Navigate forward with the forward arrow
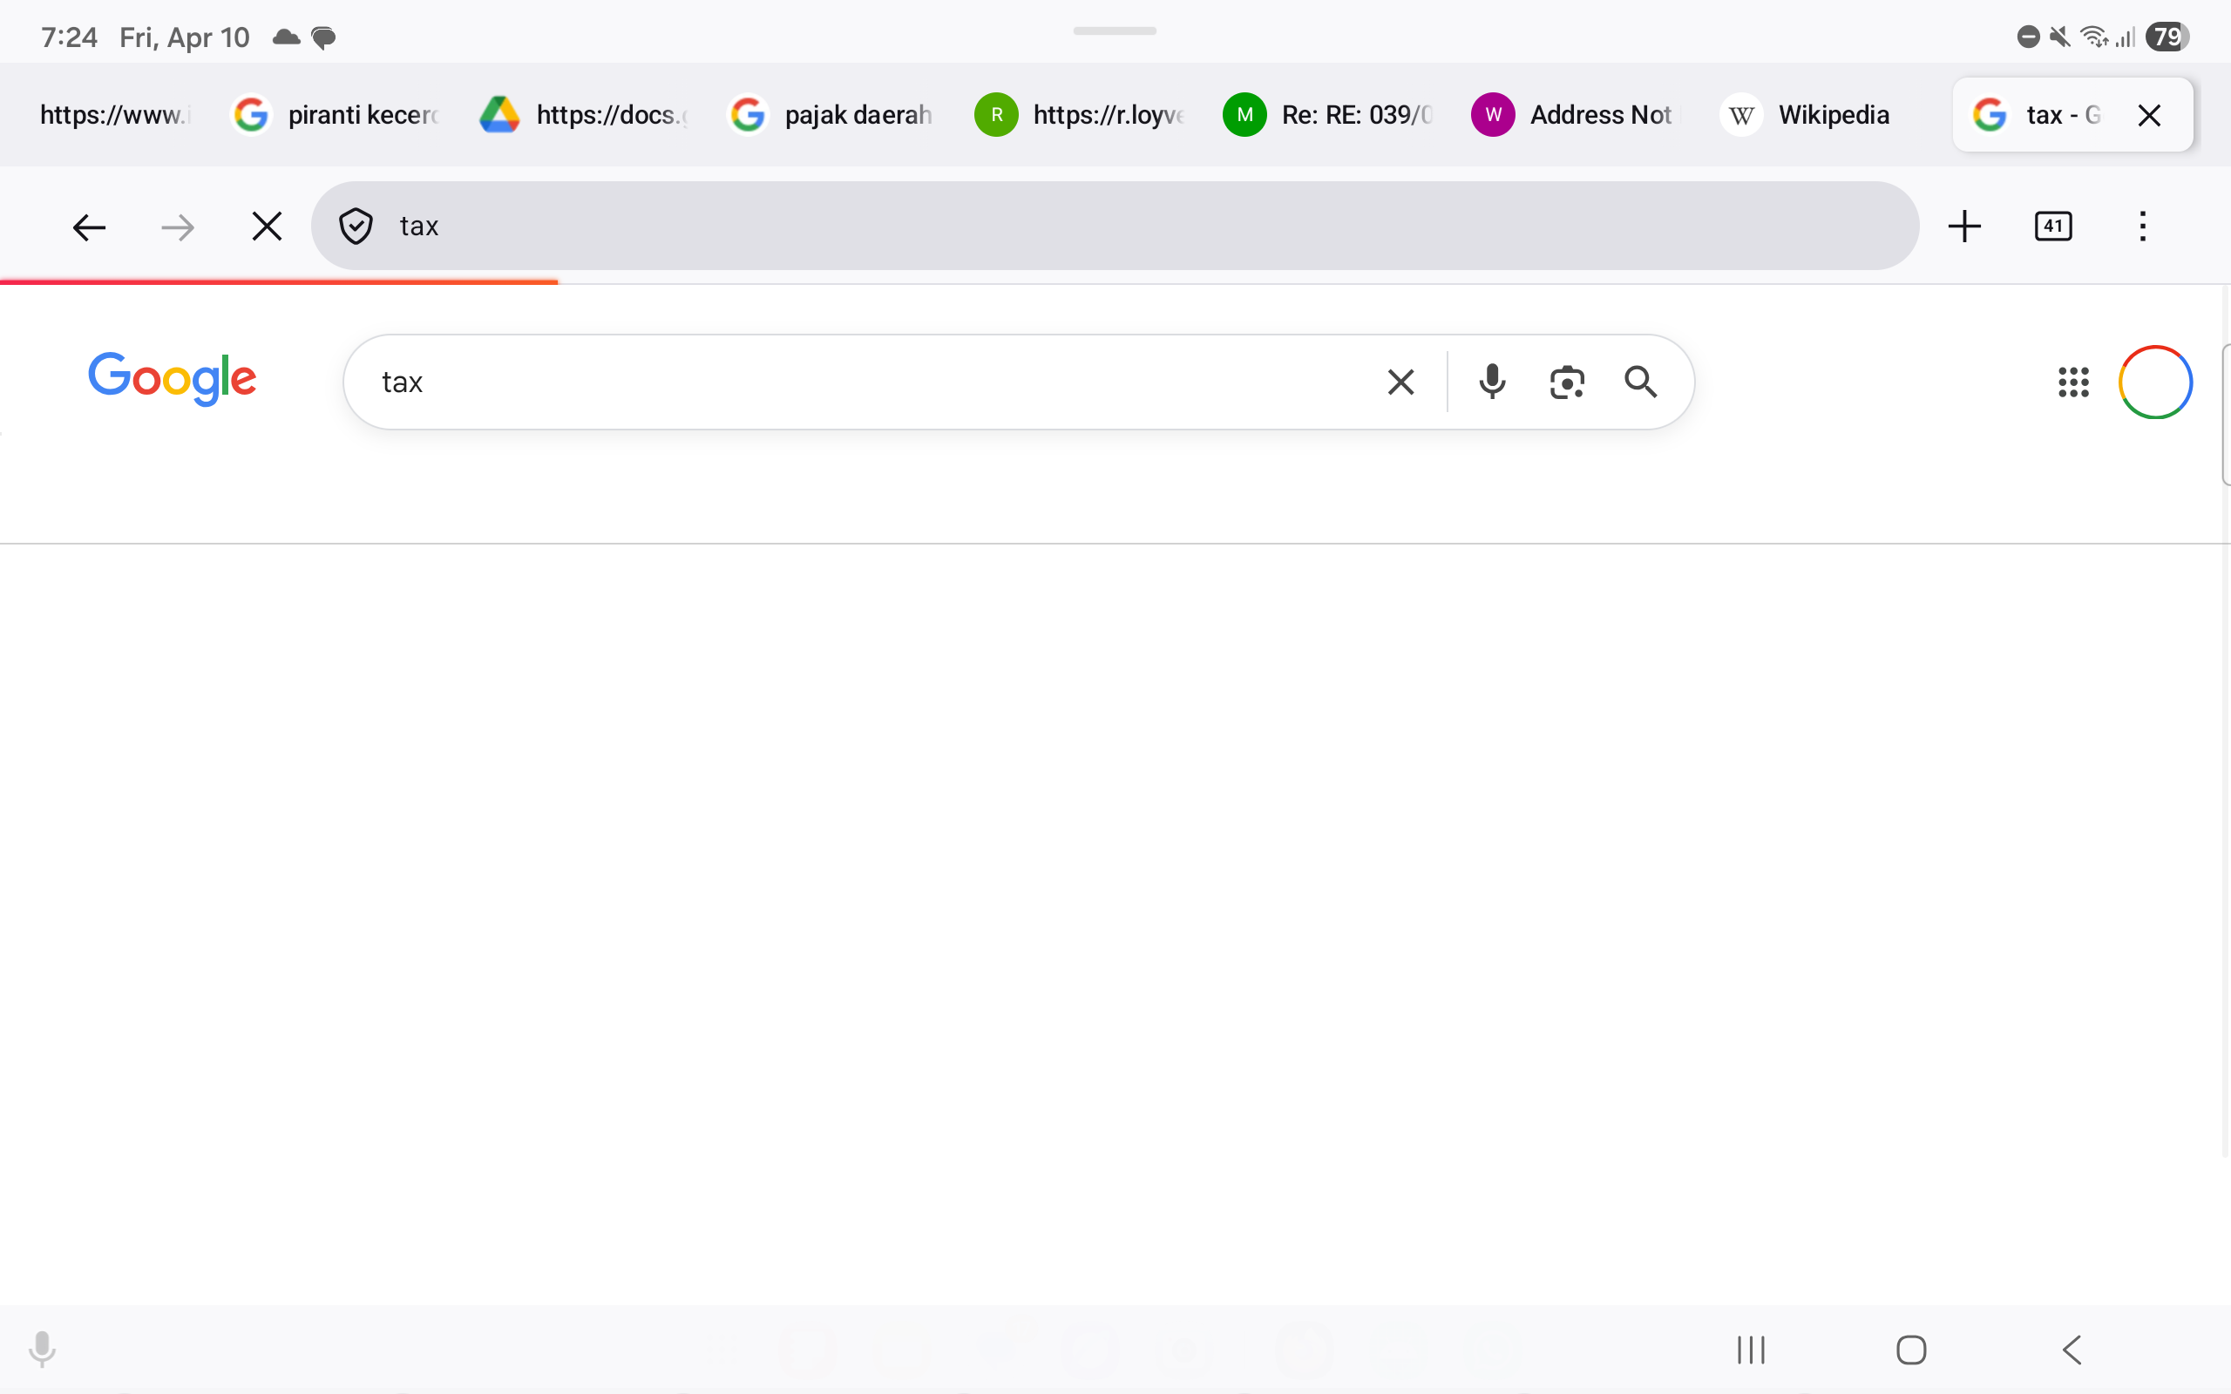 click(x=177, y=226)
